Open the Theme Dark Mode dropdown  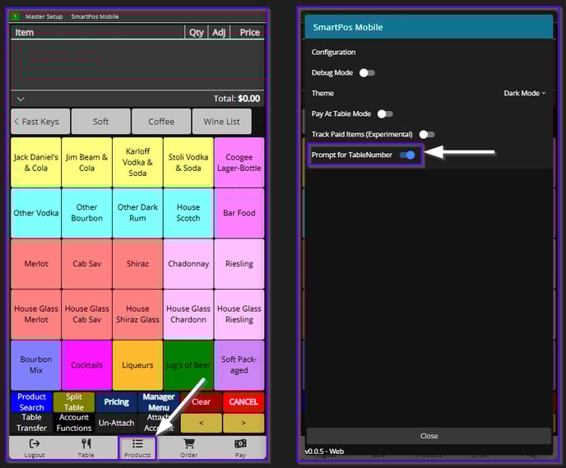click(525, 94)
